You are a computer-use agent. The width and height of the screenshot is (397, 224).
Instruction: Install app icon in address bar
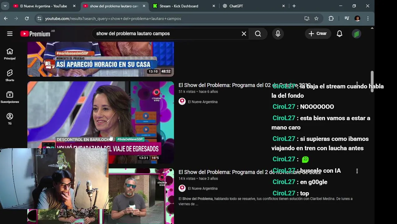tap(307, 18)
